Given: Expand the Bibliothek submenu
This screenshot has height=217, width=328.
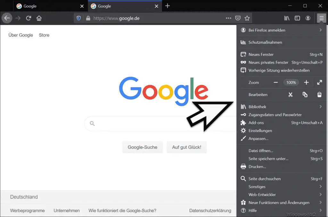Looking at the screenshot, I should [282, 107].
